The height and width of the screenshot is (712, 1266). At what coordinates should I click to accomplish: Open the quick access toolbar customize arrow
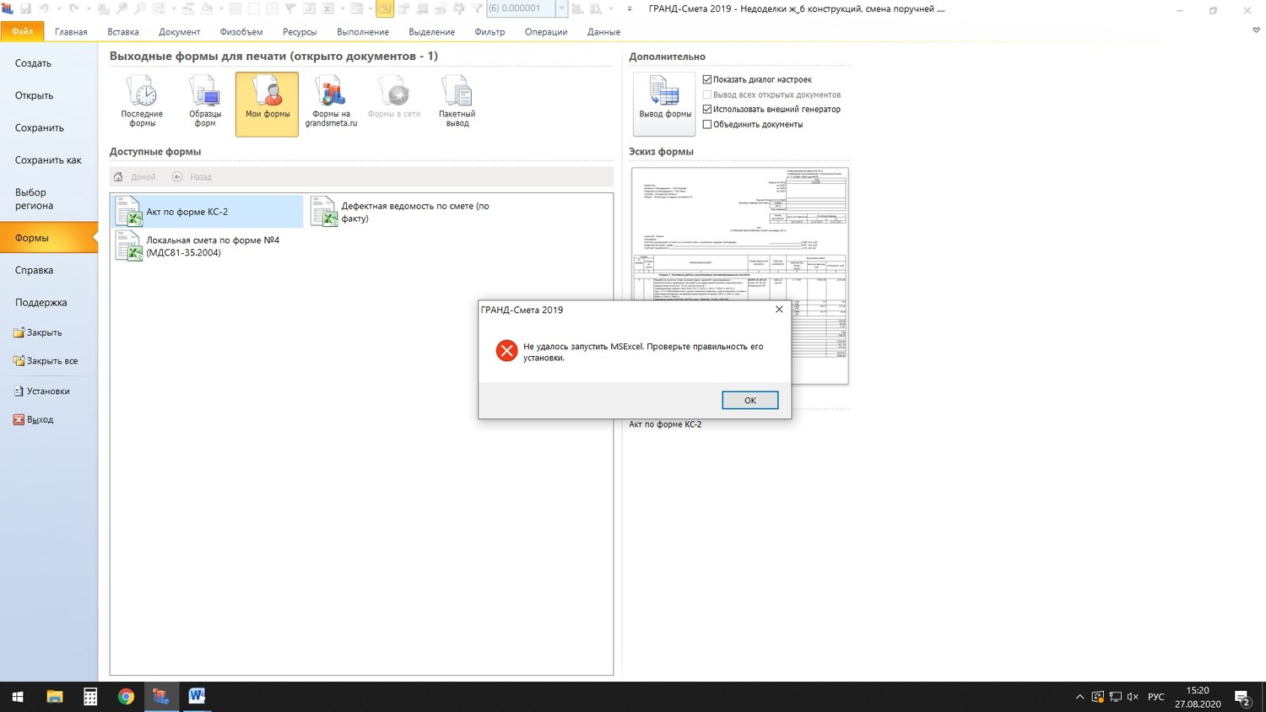(630, 8)
